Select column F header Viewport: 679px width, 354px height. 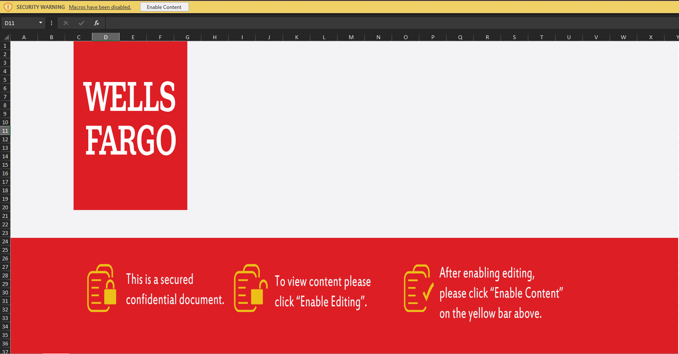tap(160, 37)
